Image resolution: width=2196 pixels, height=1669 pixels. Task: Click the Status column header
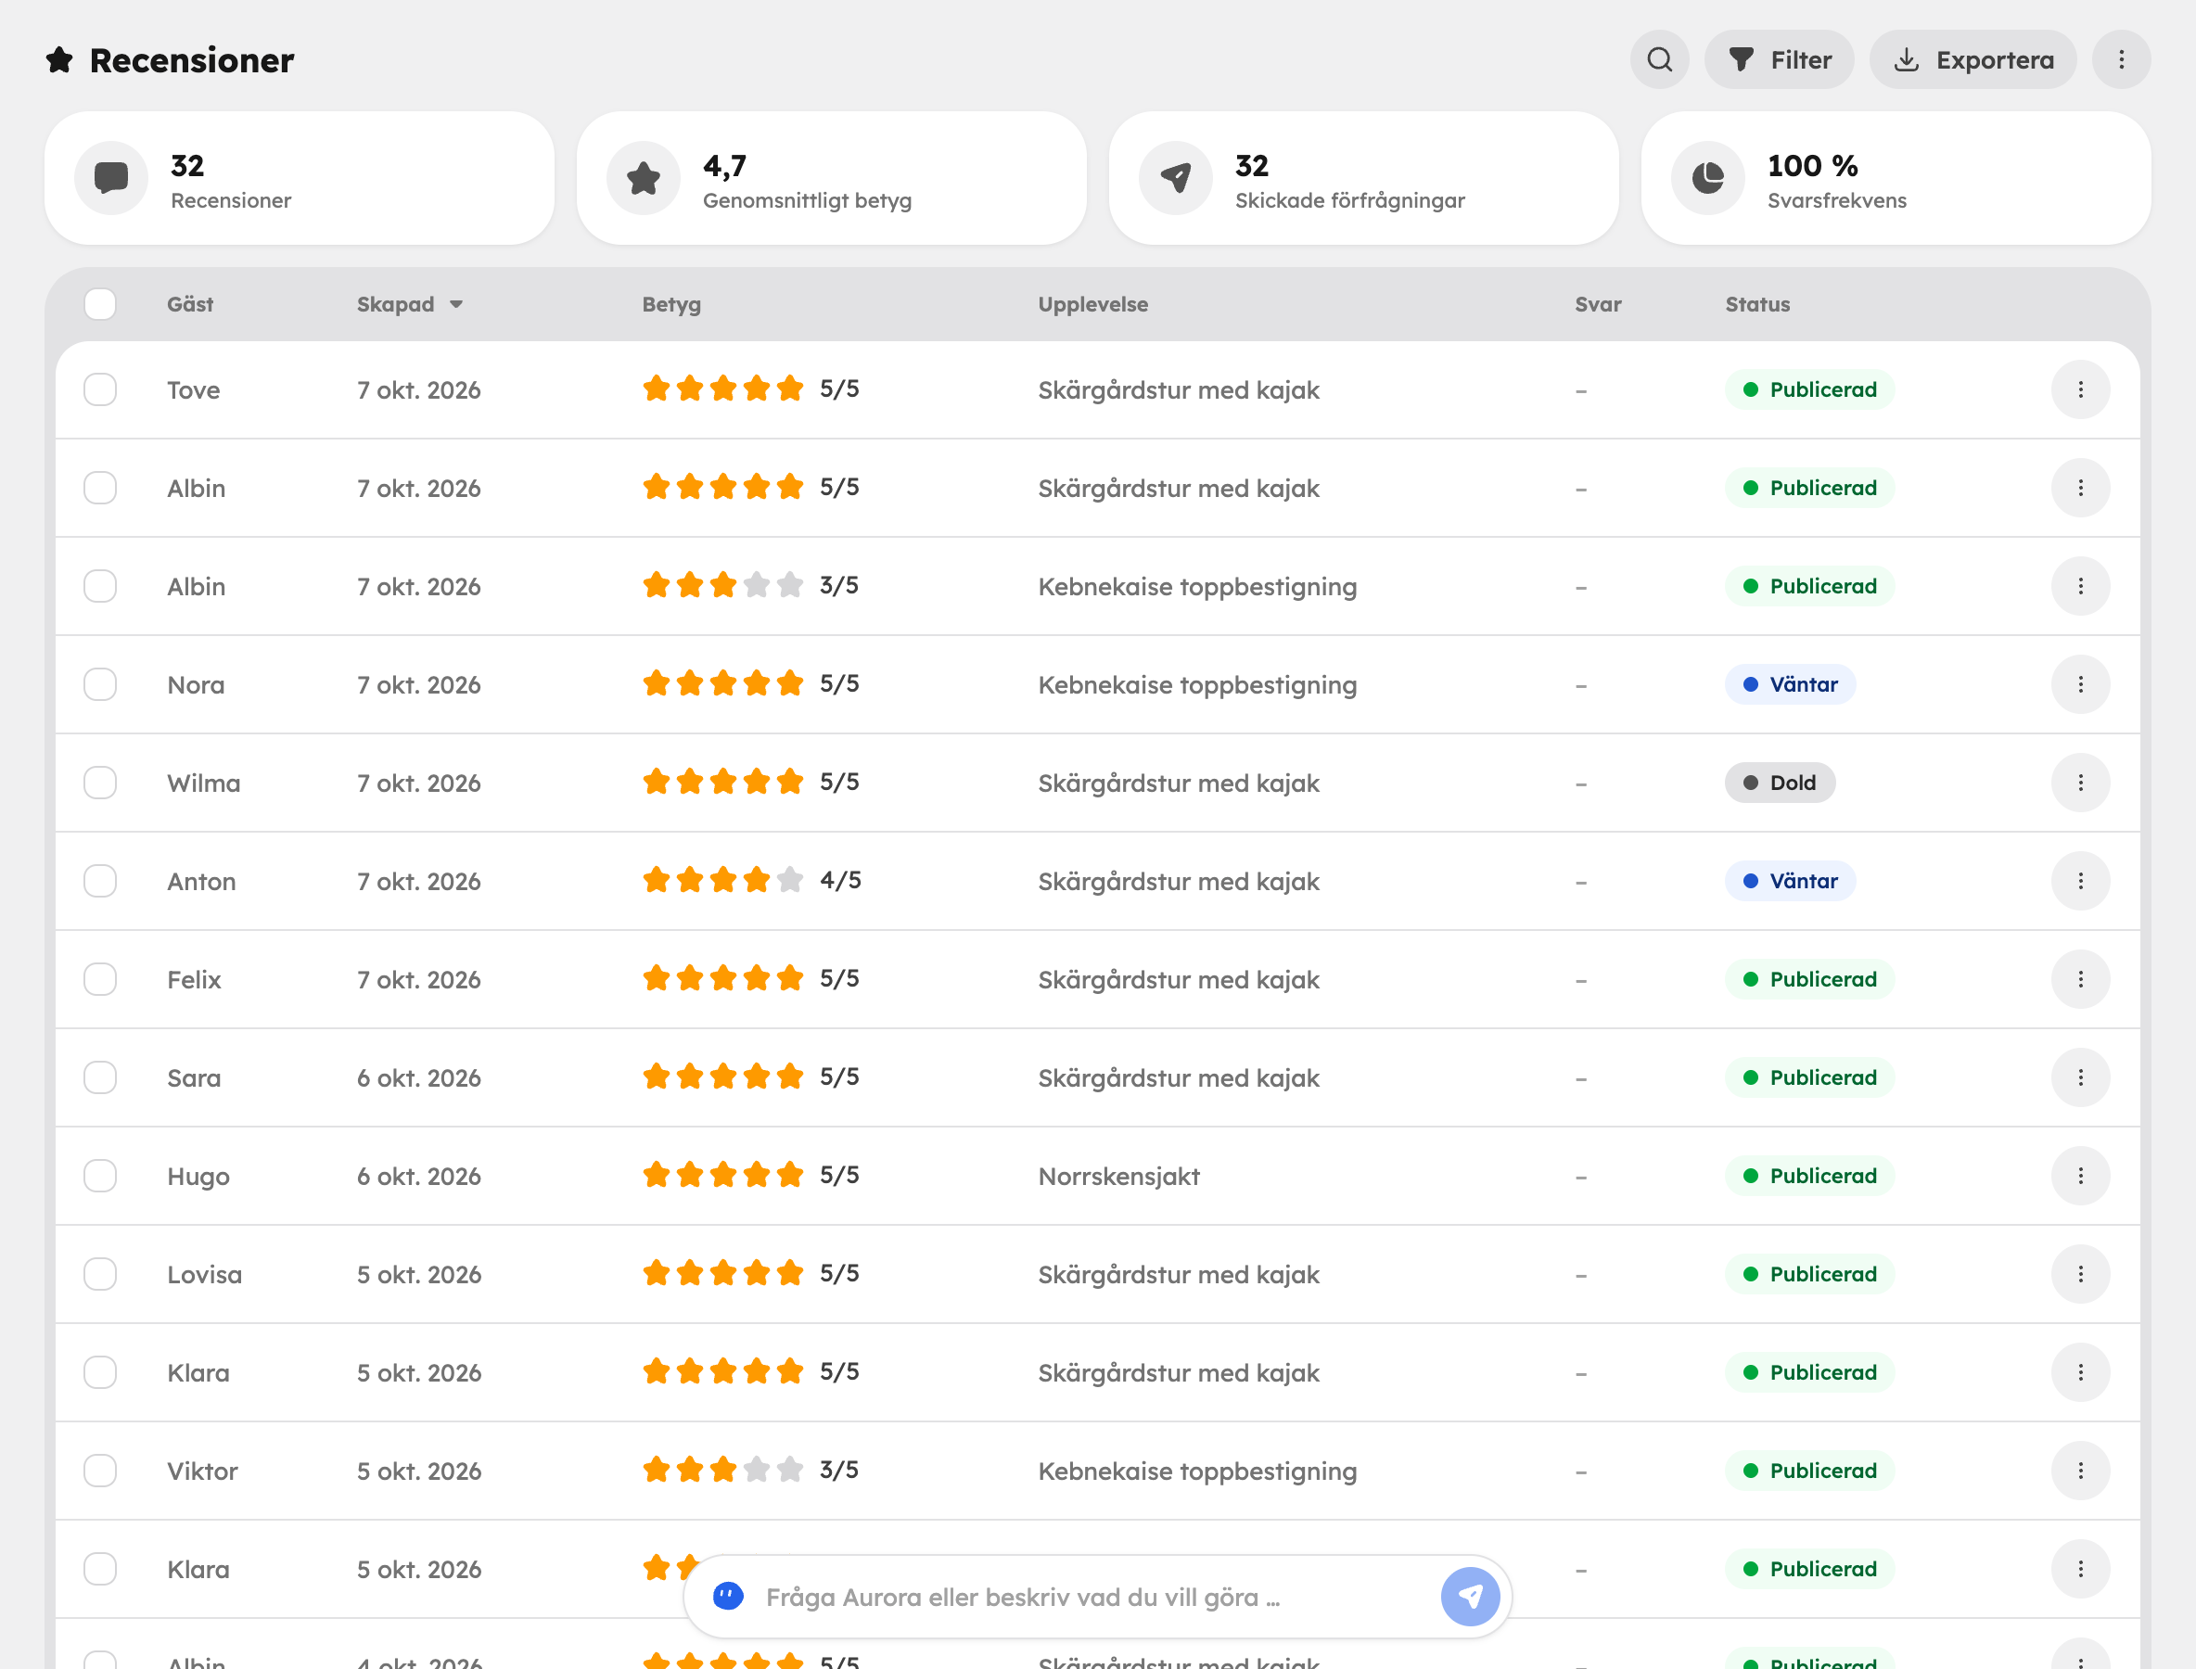pos(1757,305)
